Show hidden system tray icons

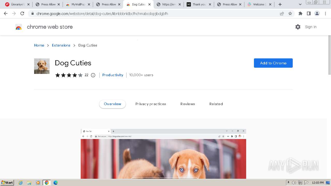click(288, 183)
